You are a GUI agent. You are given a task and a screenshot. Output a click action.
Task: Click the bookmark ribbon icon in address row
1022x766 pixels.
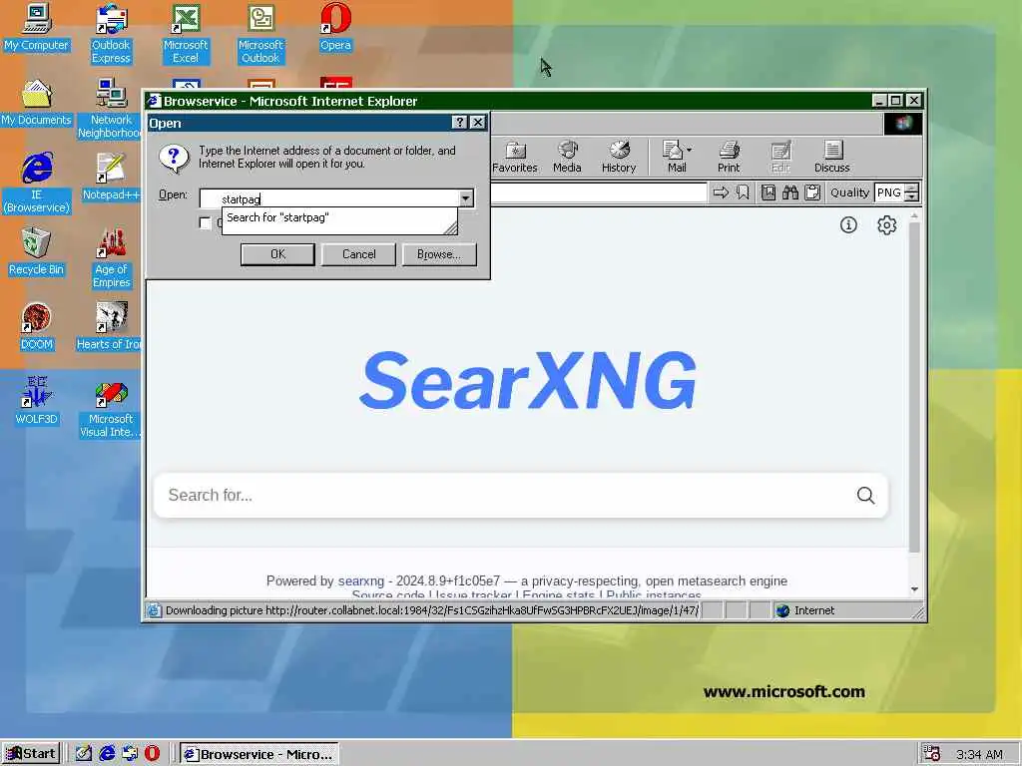pos(743,192)
